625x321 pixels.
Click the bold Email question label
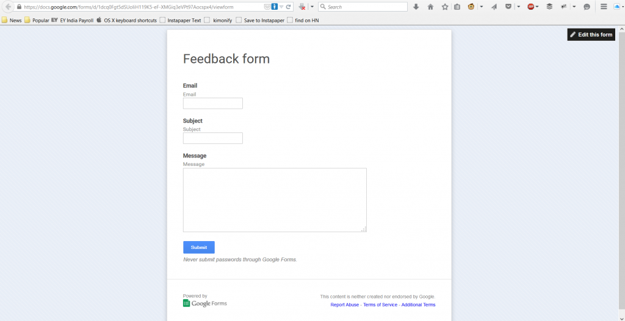[x=190, y=85]
